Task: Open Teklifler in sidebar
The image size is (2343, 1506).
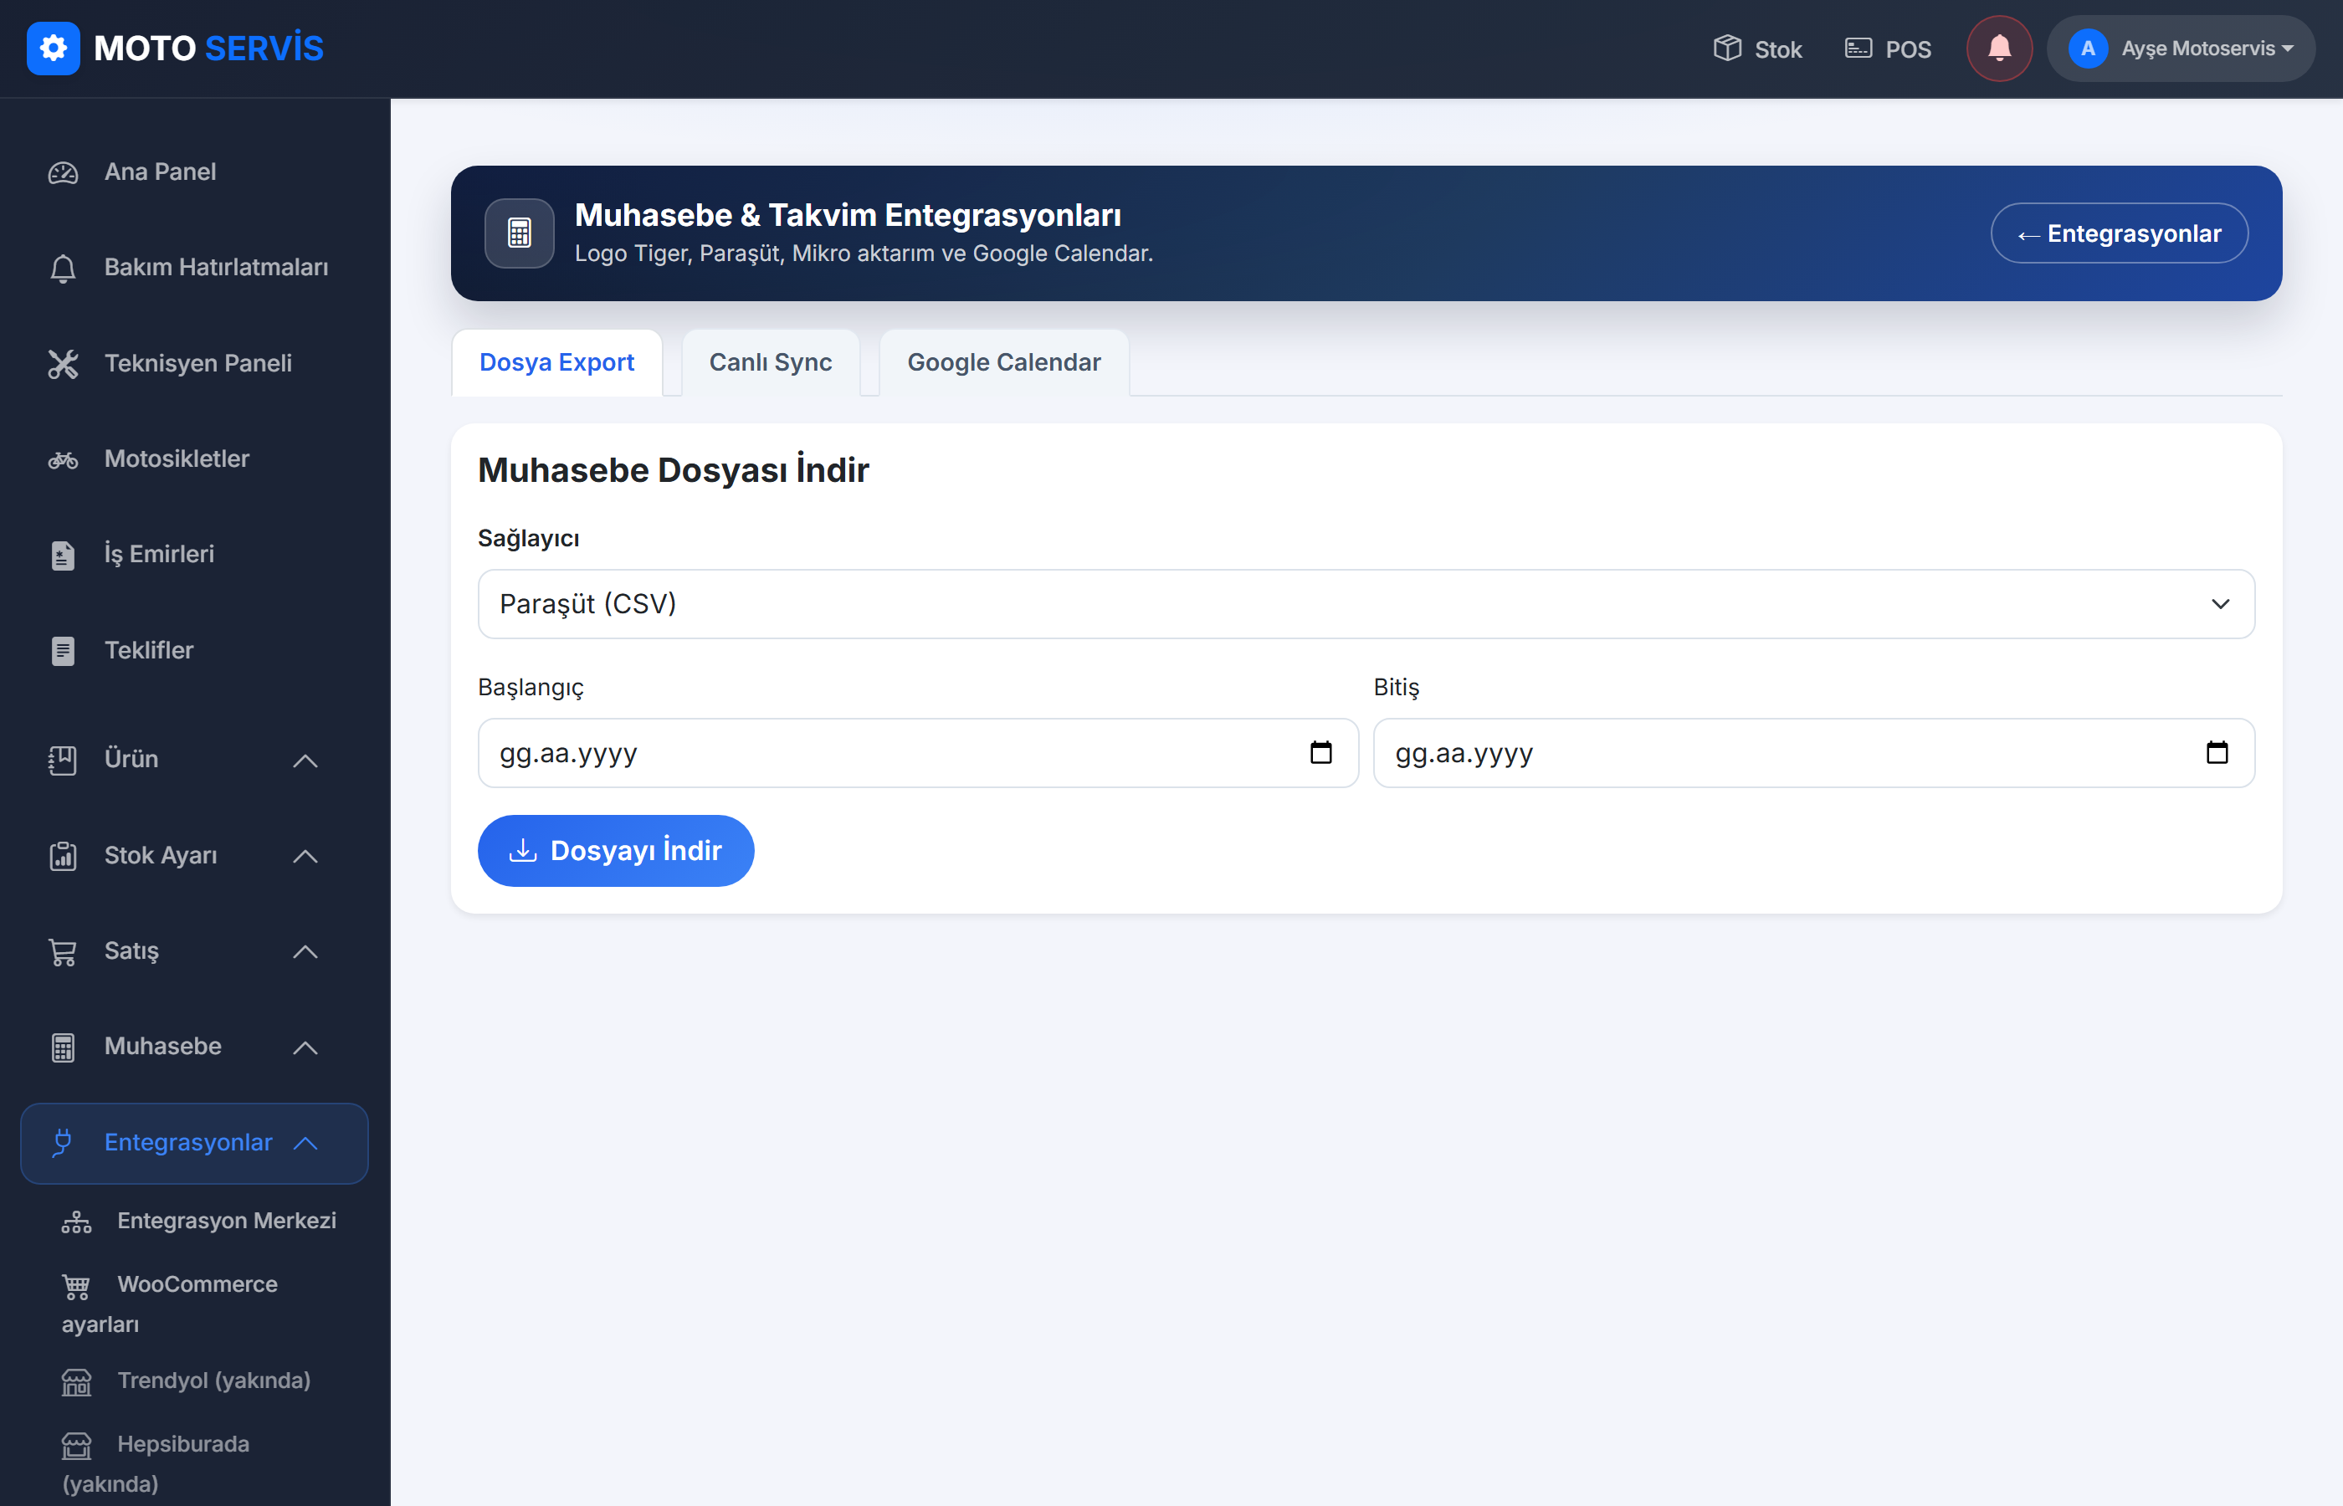Action: coord(195,650)
